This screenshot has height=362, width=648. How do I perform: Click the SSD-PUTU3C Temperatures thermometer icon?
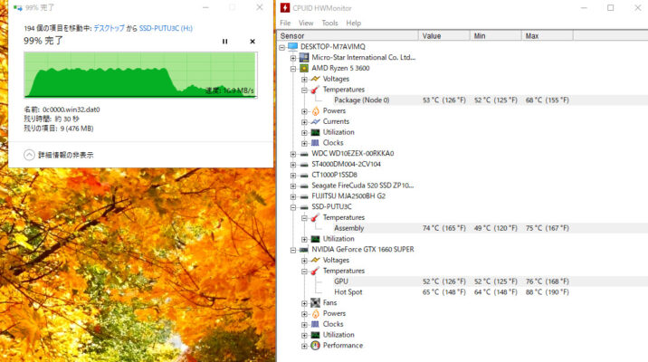tap(315, 218)
